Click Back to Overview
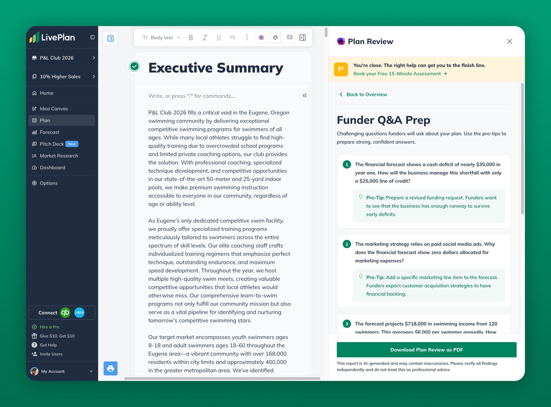This screenshot has height=407, width=551. 363,95
